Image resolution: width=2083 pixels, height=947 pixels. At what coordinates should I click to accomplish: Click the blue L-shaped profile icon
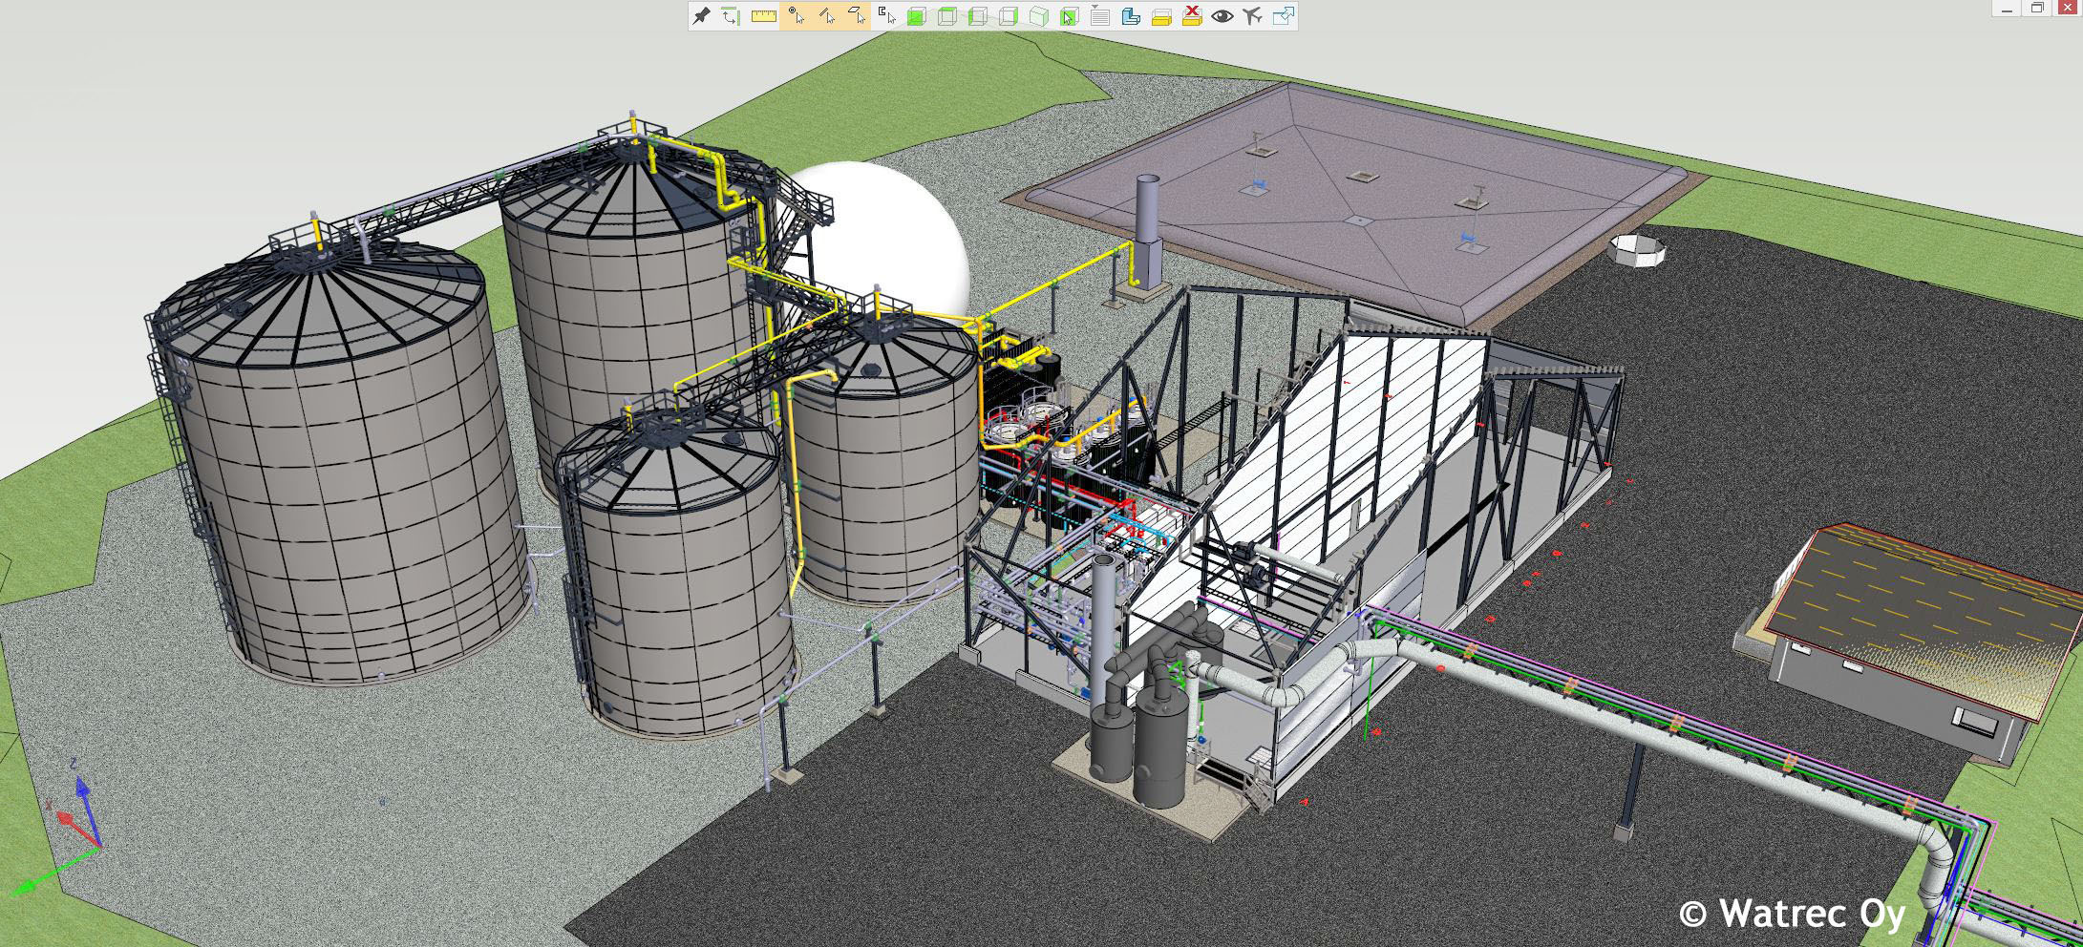[x=1131, y=16]
